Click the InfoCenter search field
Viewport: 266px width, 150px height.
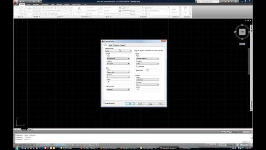point(208,2)
